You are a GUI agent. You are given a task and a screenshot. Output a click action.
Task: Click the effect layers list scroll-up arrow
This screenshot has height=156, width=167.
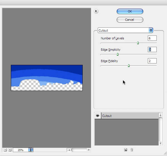[x=160, y=115]
